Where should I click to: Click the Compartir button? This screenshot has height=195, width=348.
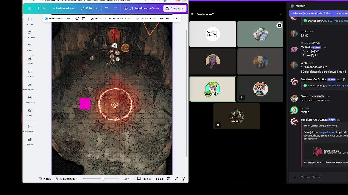pos(174,8)
